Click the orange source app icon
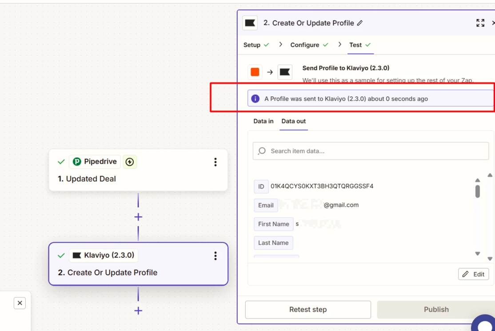Image resolution: width=495 pixels, height=331 pixels. click(255, 72)
